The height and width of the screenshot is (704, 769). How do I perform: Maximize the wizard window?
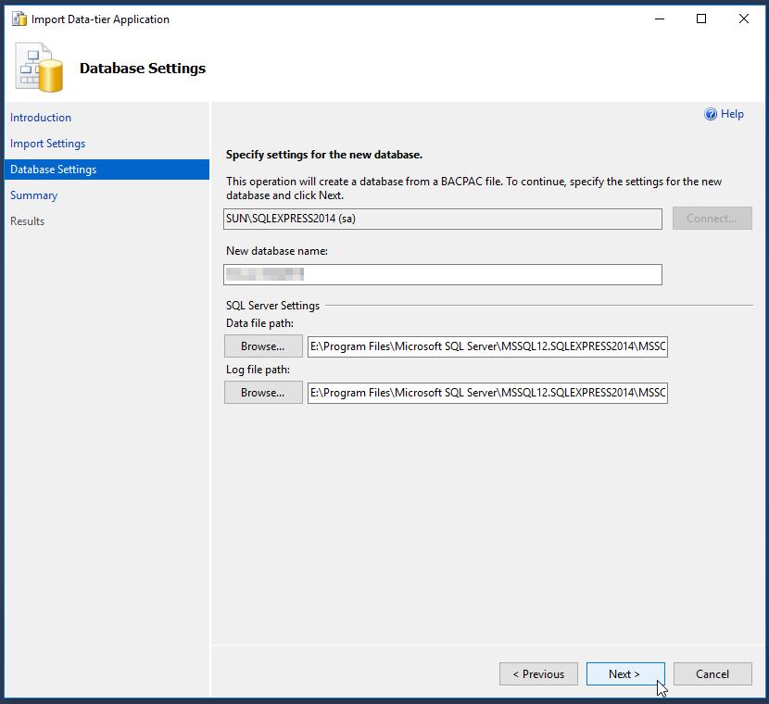pos(701,19)
